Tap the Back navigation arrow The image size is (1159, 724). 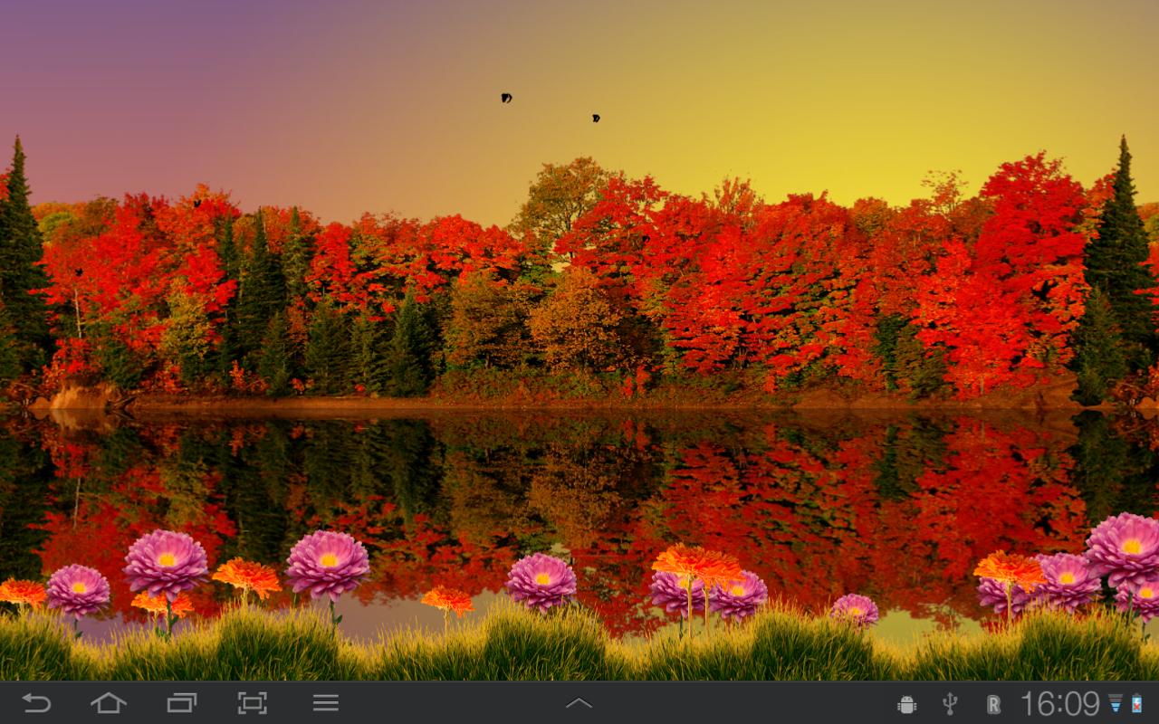pos(36,702)
